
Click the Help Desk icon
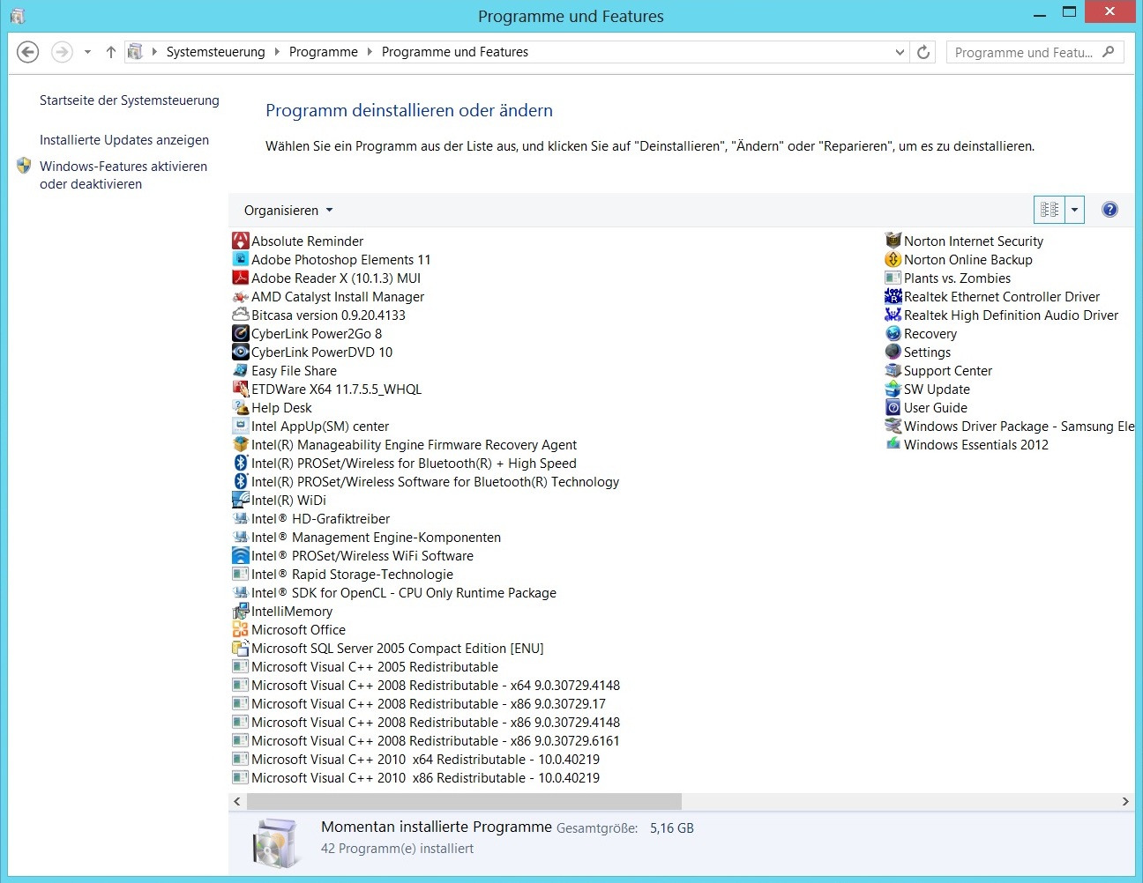[x=241, y=407]
